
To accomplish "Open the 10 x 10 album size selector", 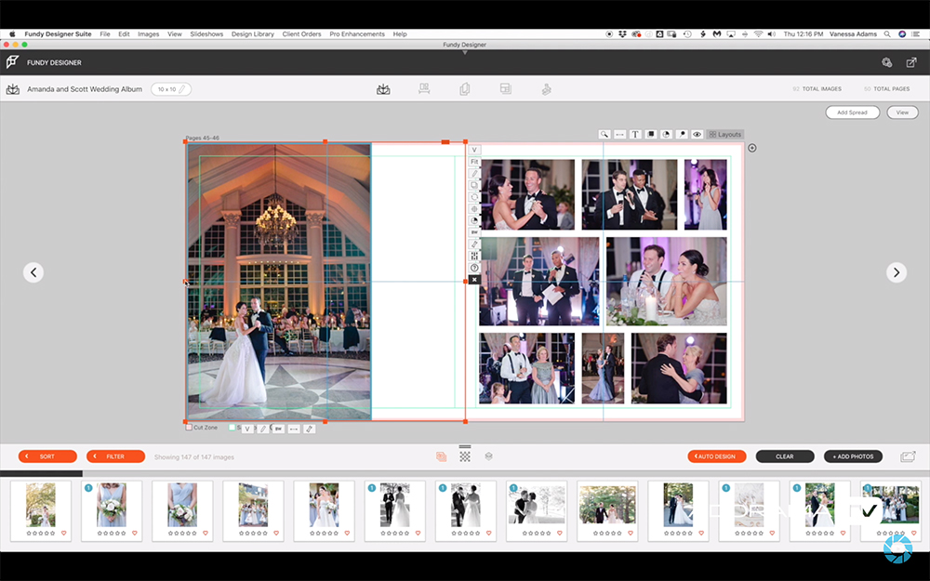I will (171, 89).
